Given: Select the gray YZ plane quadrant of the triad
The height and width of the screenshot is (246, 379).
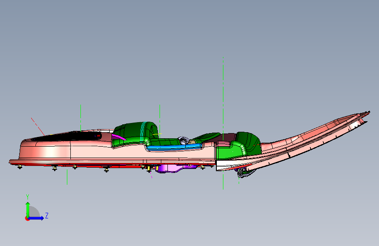Looking at the screenshot, I should point(34,212).
